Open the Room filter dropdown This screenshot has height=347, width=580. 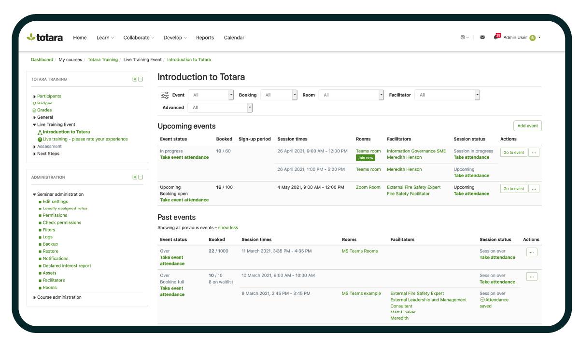pyautogui.click(x=352, y=95)
